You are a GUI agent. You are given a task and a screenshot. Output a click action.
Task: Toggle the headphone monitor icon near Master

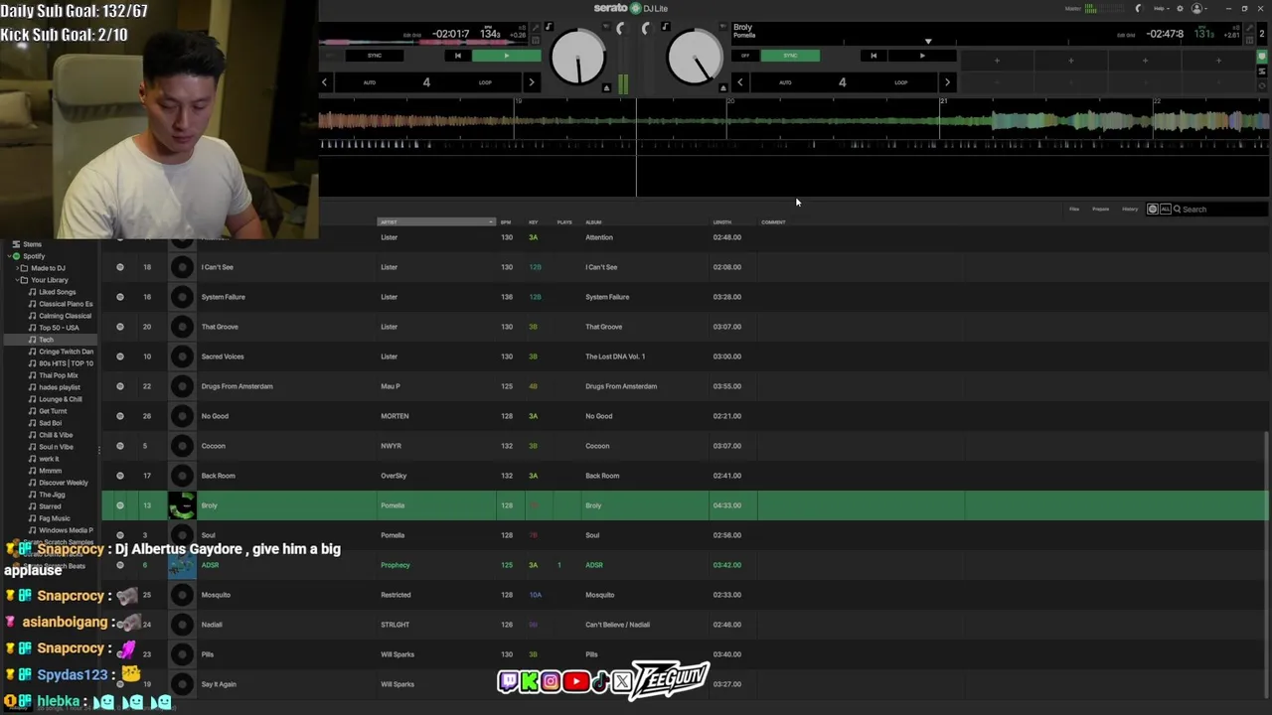[x=1139, y=8]
